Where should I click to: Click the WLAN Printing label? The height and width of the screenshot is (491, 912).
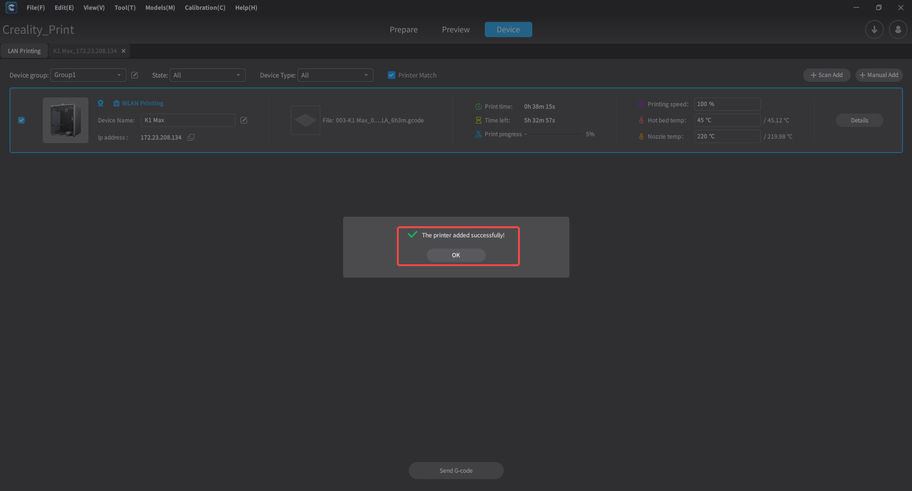pyautogui.click(x=143, y=103)
